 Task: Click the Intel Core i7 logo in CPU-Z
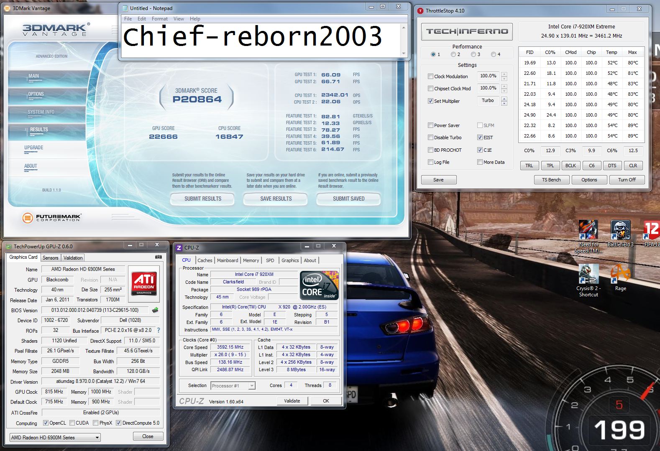point(320,285)
